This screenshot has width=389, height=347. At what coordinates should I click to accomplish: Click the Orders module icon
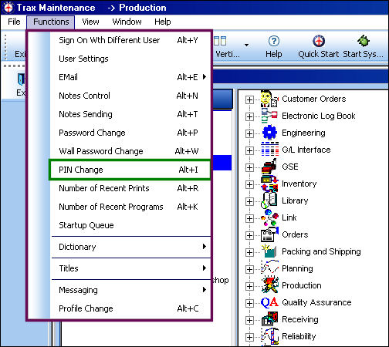point(269,234)
